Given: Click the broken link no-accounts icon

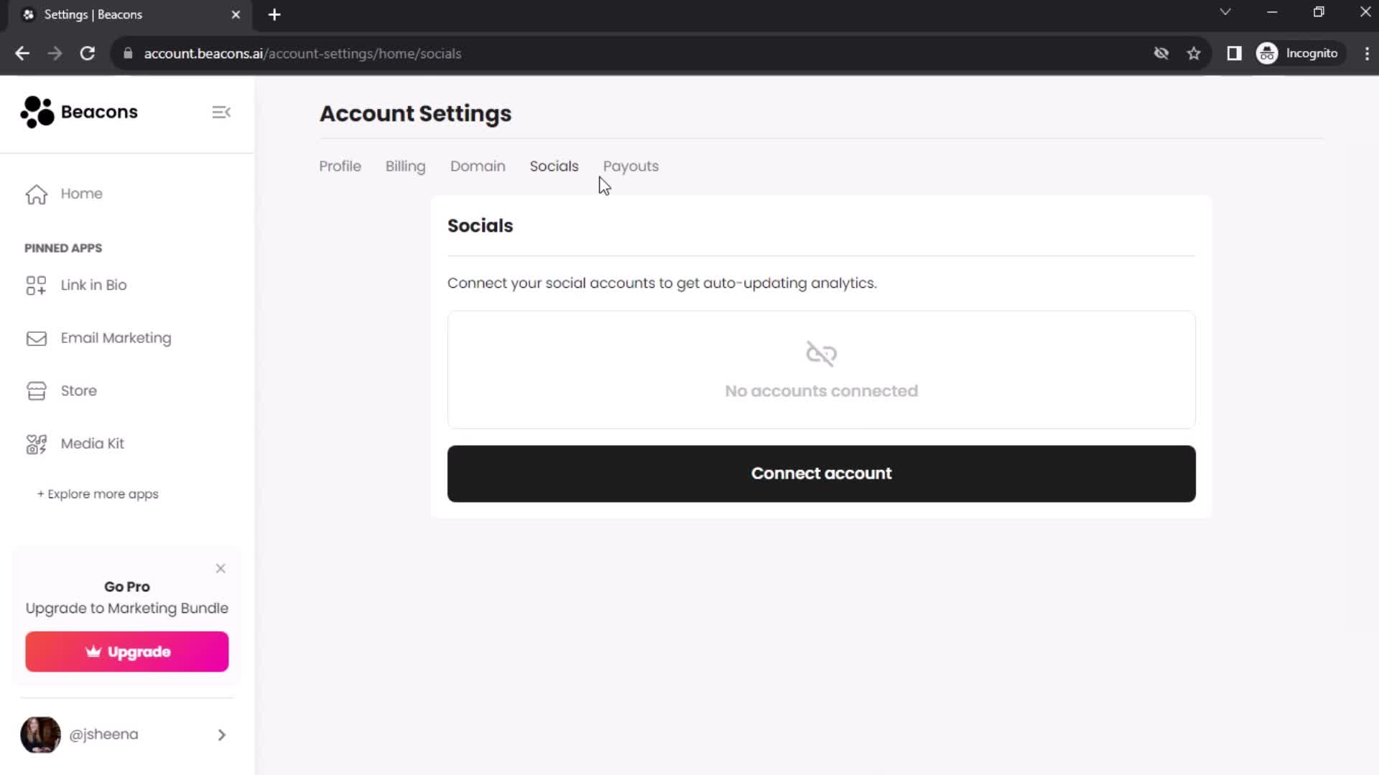Looking at the screenshot, I should click(821, 354).
